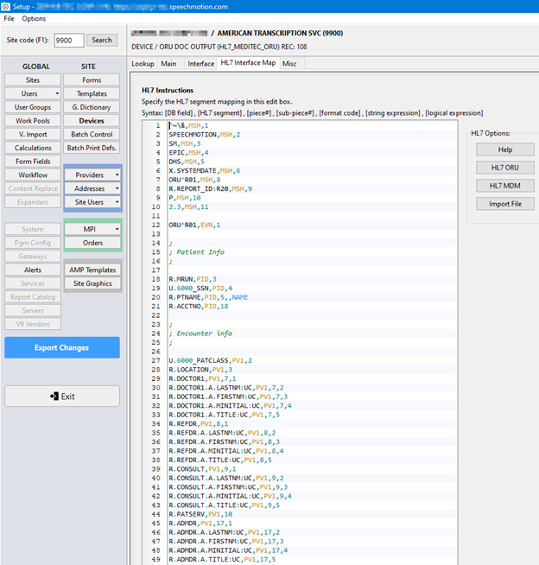Click the HL7 Help button
The image size is (539, 565).
(505, 149)
